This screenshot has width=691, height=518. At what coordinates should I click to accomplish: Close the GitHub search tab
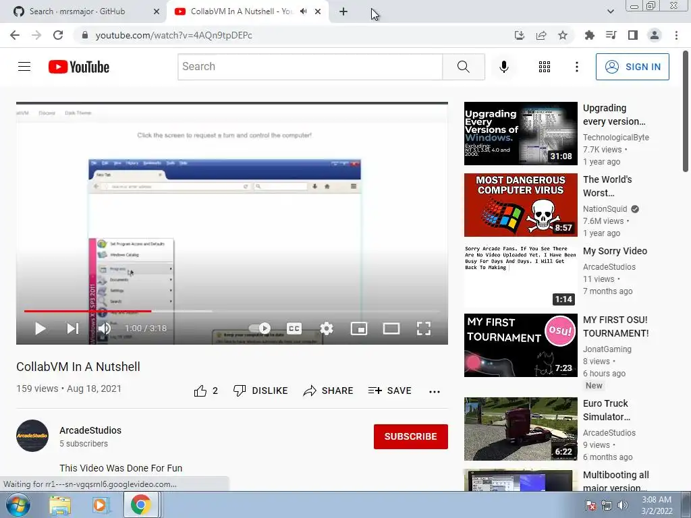coord(157,12)
